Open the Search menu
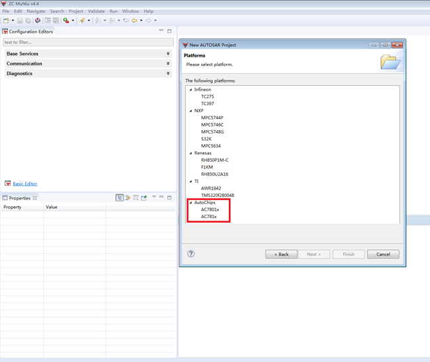This screenshot has height=362, width=430. pyautogui.click(x=57, y=11)
